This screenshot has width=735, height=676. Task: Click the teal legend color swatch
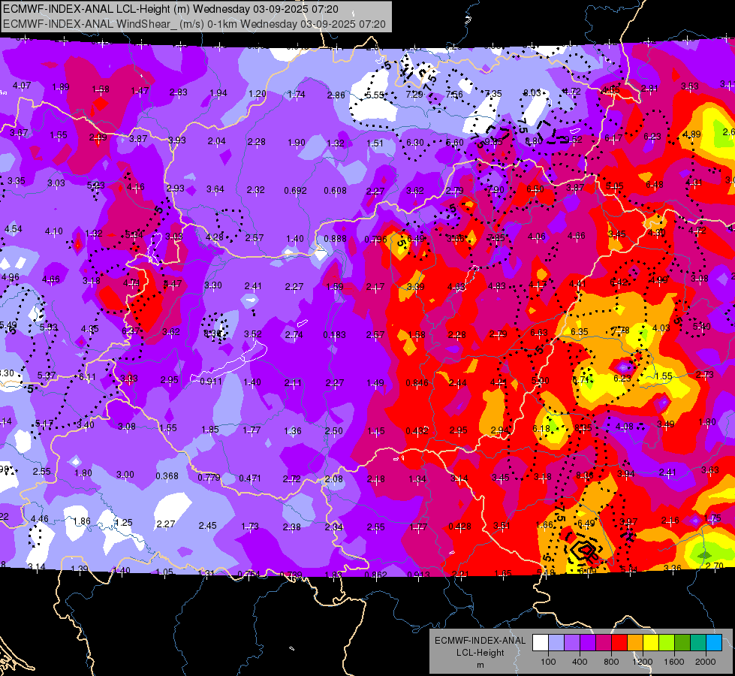pyautogui.click(x=698, y=643)
